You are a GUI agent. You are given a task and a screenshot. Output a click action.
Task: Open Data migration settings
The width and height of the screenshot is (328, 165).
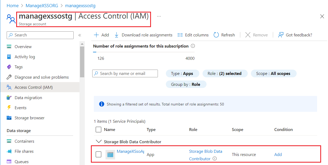click(27, 98)
